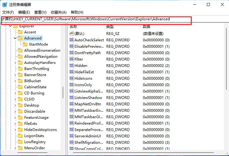The height and width of the screenshot is (156, 229).
Task: Select the AllowedNavigation key
Action: point(41,57)
